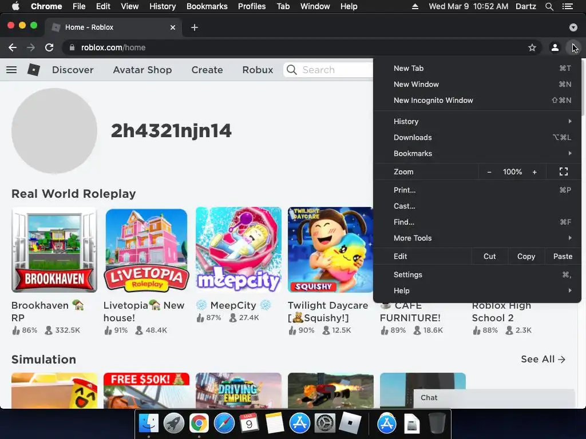Go to Discover on Roblox
This screenshot has width=586, height=439.
(73, 70)
